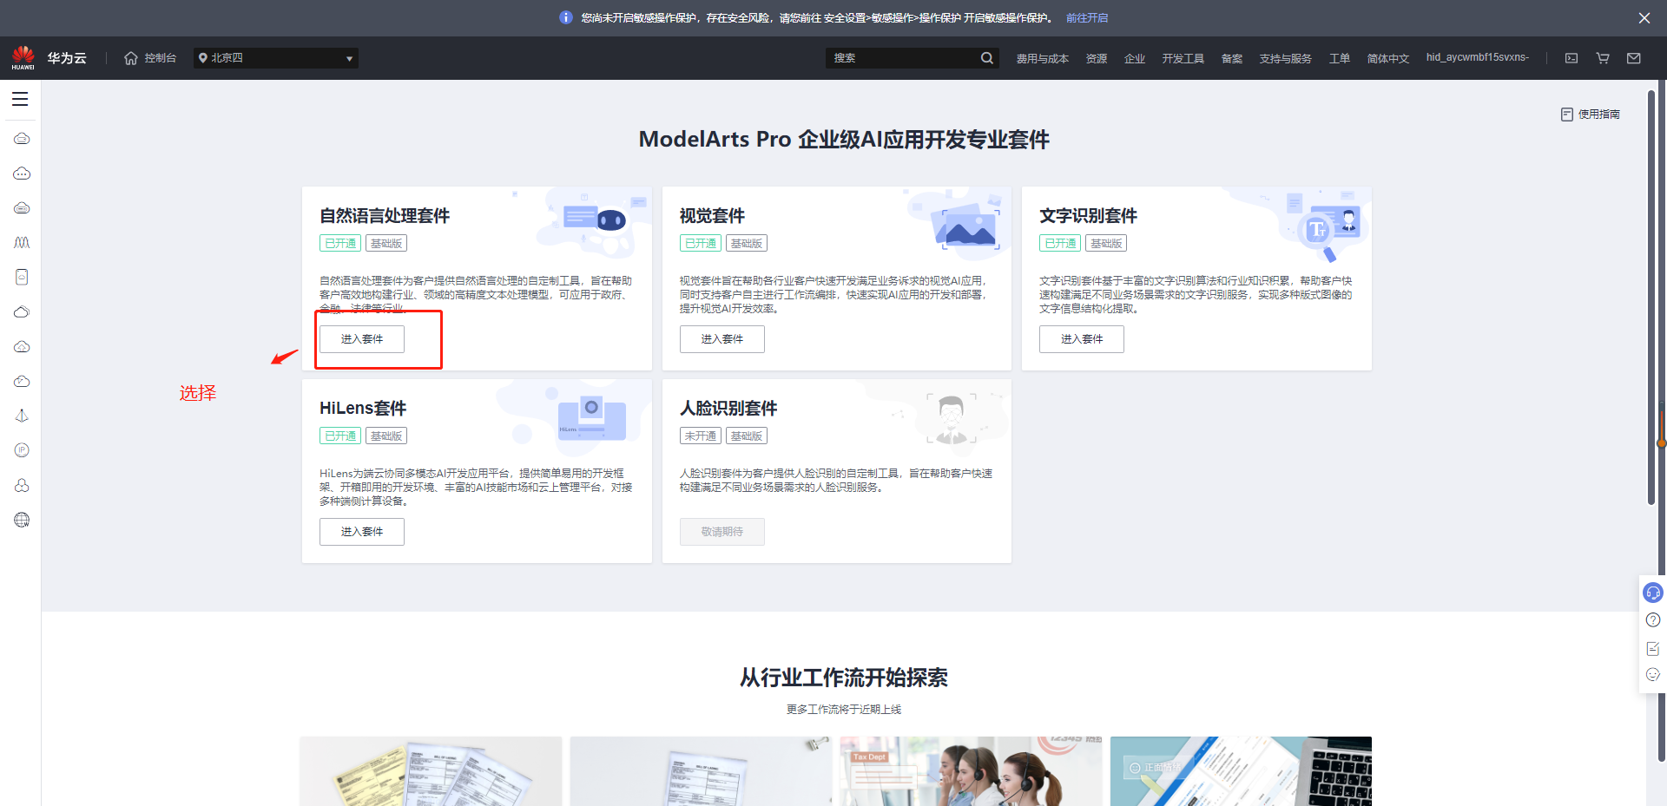Open the shopping cart icon
This screenshot has height=806, width=1667.
tap(1603, 58)
